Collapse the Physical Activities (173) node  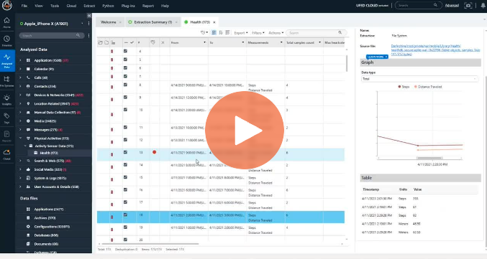[x=20, y=138]
